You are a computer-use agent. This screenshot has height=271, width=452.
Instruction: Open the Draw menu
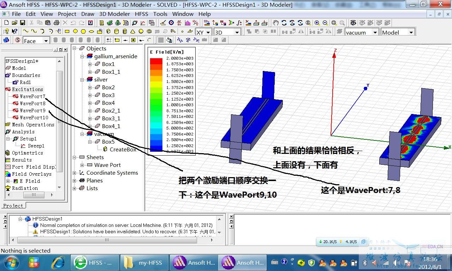click(x=88, y=14)
